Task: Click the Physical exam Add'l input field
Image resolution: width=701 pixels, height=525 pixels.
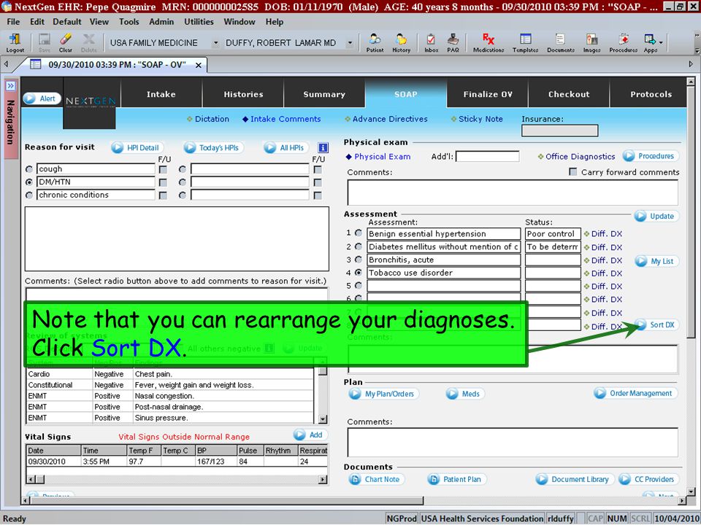Action: point(487,156)
